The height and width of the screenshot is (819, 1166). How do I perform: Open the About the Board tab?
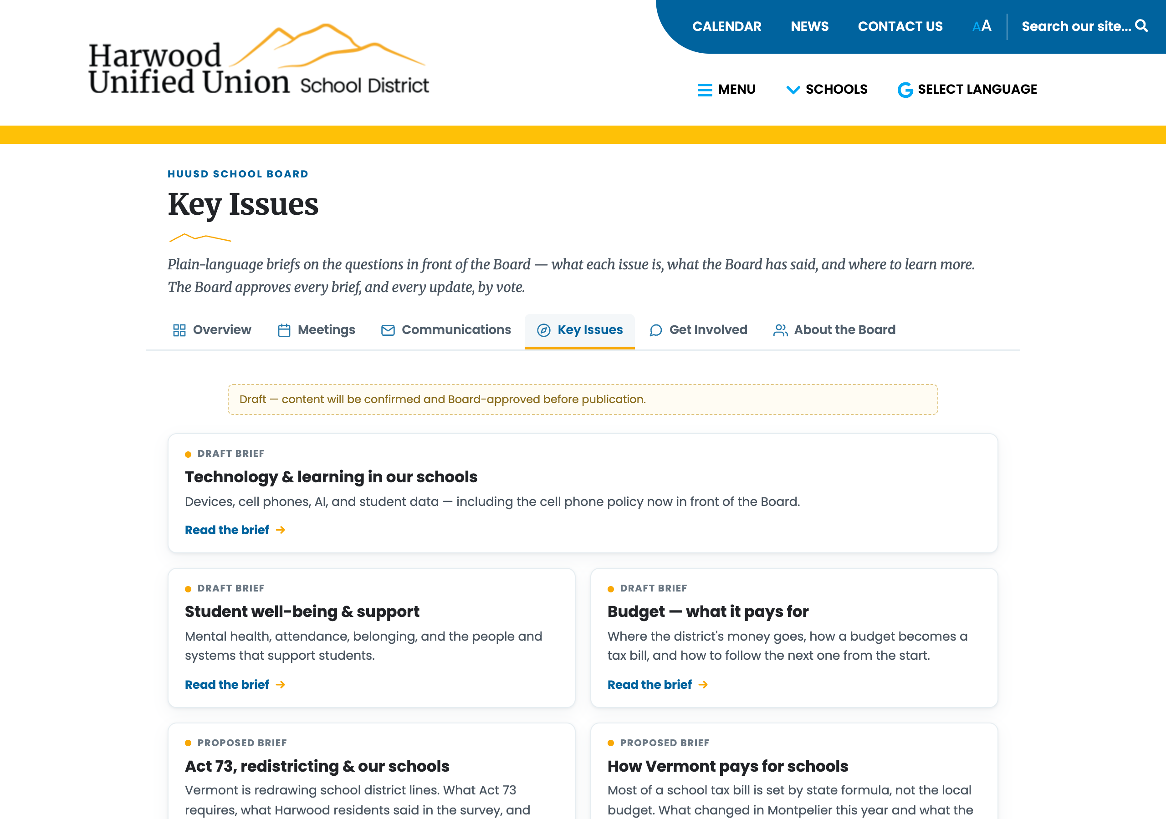coord(834,330)
